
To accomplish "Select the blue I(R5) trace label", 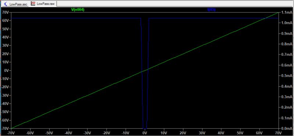I will coord(211,10).
